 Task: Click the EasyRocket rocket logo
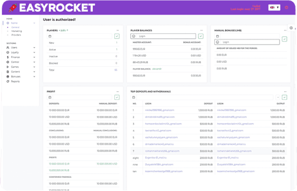[13, 8]
